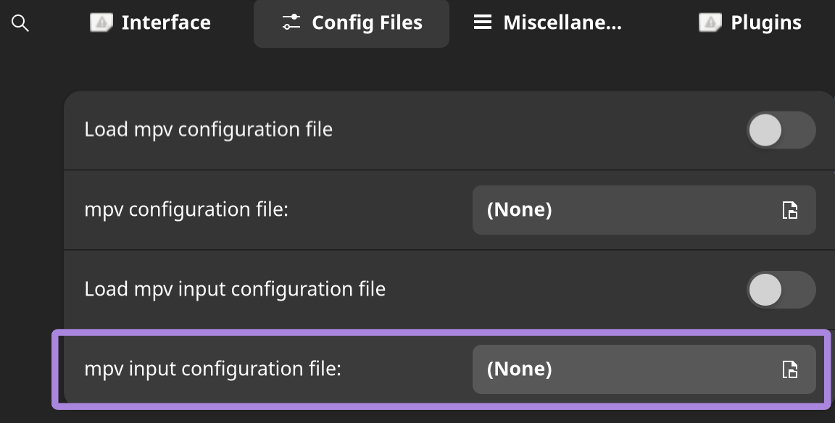This screenshot has width=835, height=423.
Task: Open the Miscellaneous settings section
Action: point(547,22)
